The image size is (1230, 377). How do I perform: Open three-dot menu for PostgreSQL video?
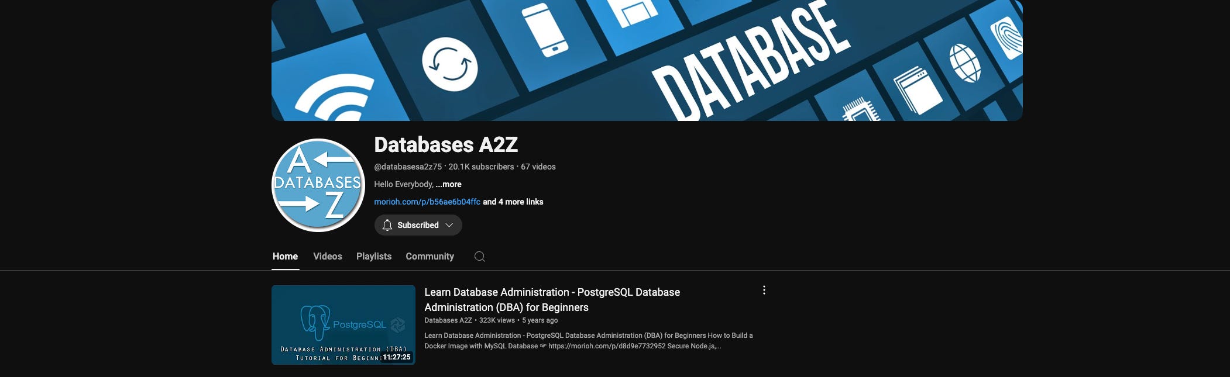[x=764, y=290]
